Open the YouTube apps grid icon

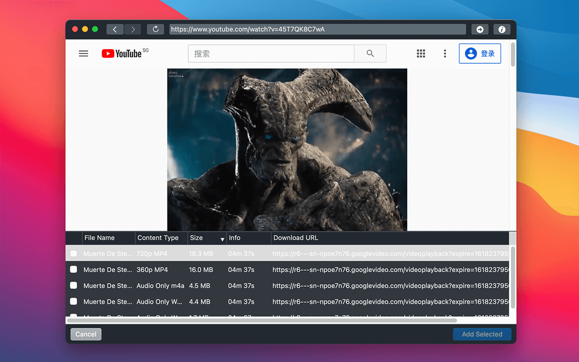coord(421,54)
